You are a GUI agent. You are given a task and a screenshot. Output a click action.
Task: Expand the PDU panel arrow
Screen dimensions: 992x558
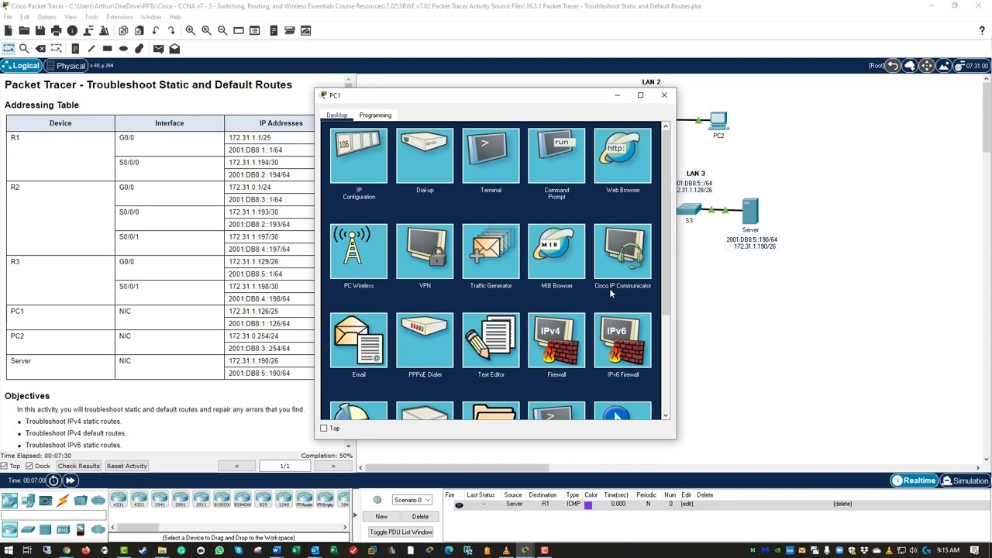point(355,515)
